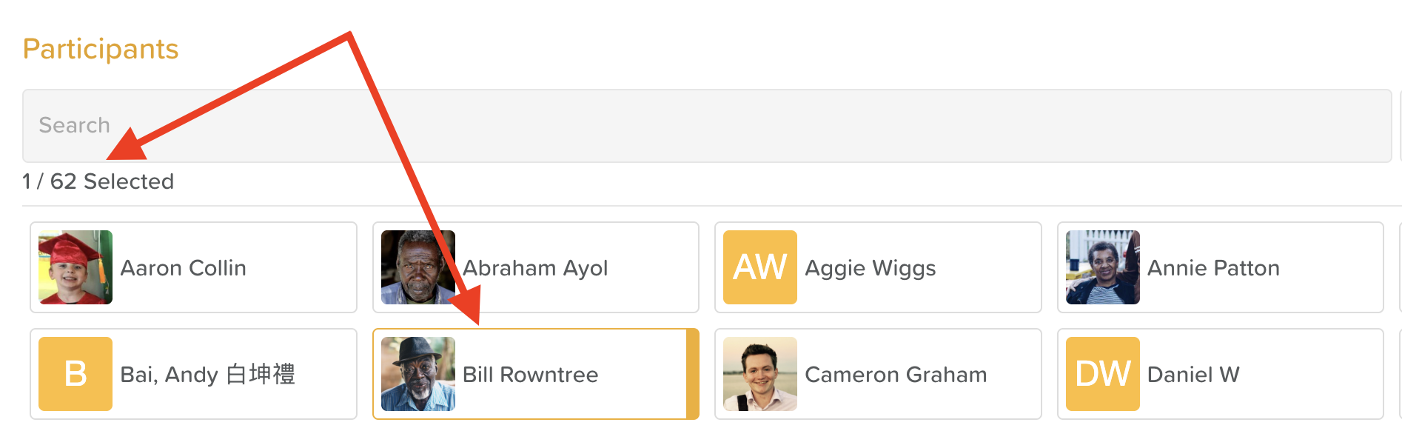Click the AW initials avatar
Image resolution: width=1402 pixels, height=428 pixels.
760,267
